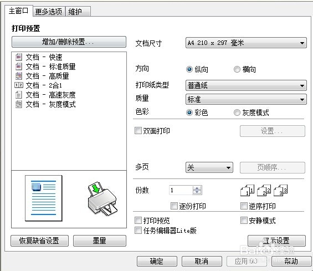Image resolution: width=313 pixels, height=271 pixels.
Task: Click the duplex 设置 button
Action: tap(273, 131)
